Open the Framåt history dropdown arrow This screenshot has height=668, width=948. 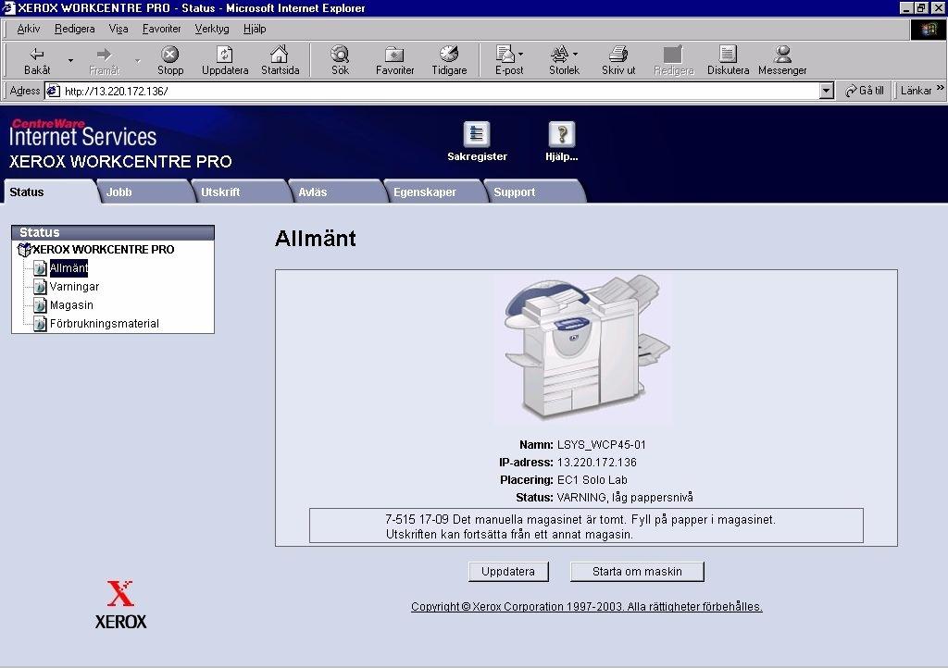pyautogui.click(x=137, y=60)
